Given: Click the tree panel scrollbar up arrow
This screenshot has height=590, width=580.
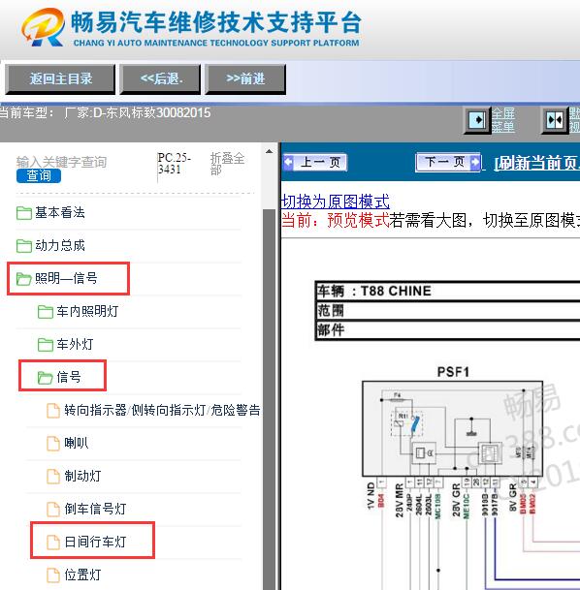Looking at the screenshot, I should tap(269, 151).
